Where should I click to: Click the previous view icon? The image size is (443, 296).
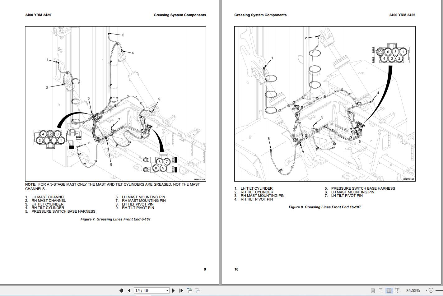189,290
